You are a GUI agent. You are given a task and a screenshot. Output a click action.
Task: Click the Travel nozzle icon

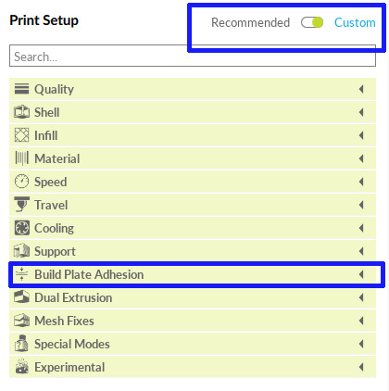21,204
